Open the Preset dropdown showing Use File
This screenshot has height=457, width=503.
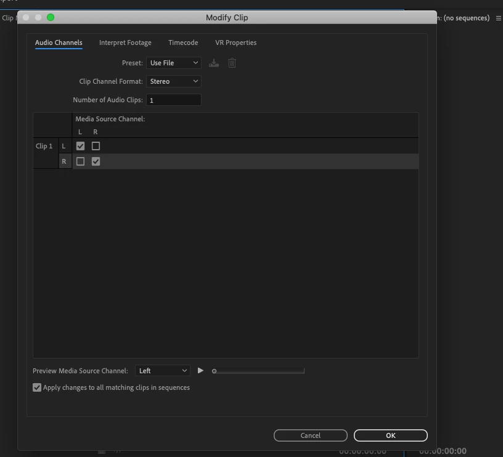pos(174,63)
